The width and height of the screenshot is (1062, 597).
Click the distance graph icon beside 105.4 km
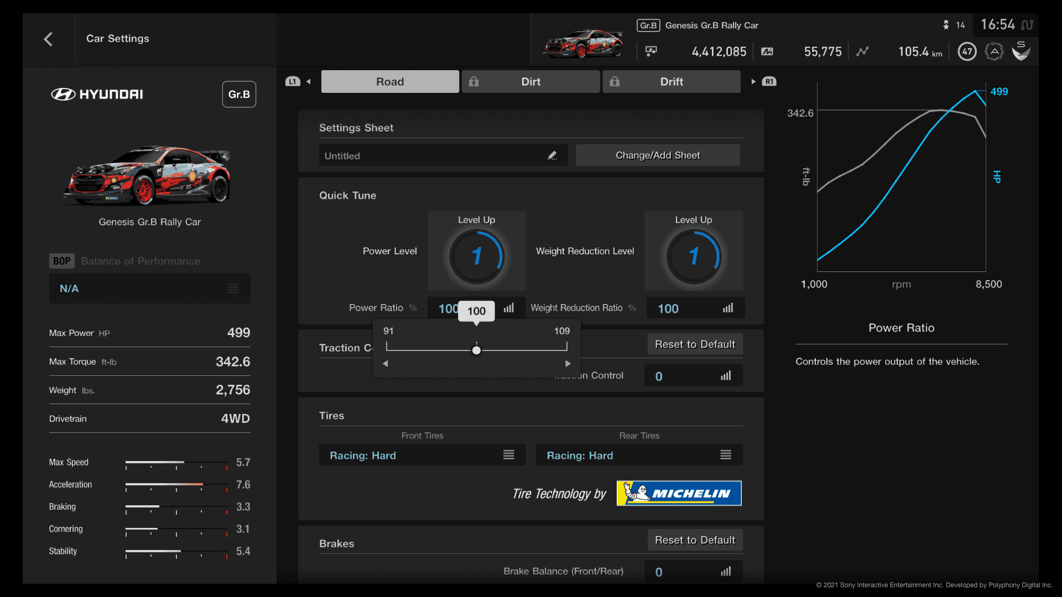tap(862, 51)
